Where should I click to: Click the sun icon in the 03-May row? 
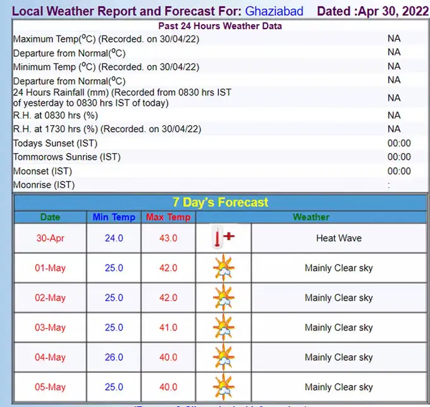[223, 327]
